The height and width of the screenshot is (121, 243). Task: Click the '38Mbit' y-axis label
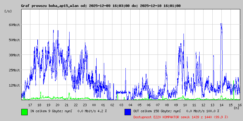pyautogui.click(x=14, y=55)
